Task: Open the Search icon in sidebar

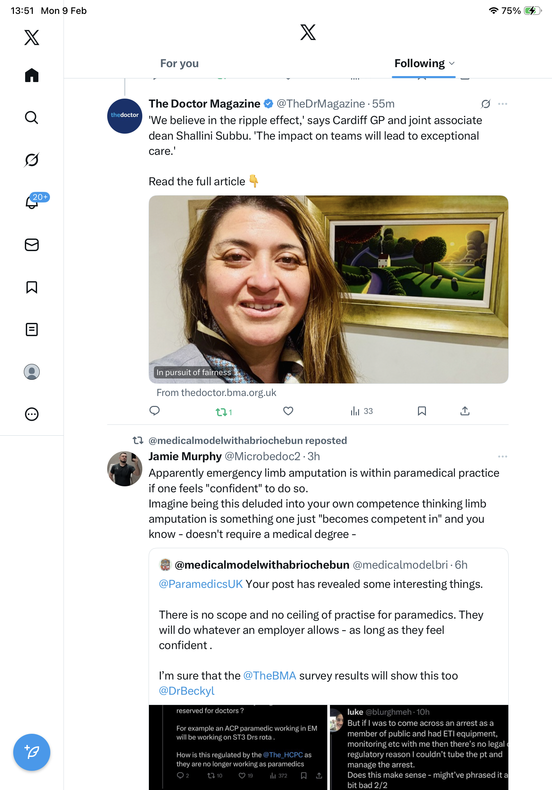Action: tap(32, 118)
